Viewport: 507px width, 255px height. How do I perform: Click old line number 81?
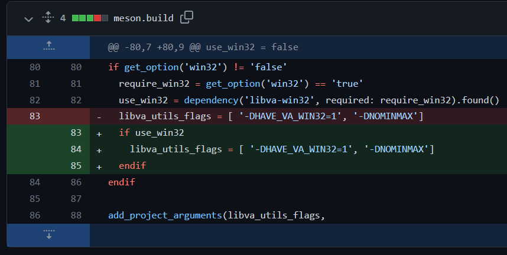coord(35,83)
